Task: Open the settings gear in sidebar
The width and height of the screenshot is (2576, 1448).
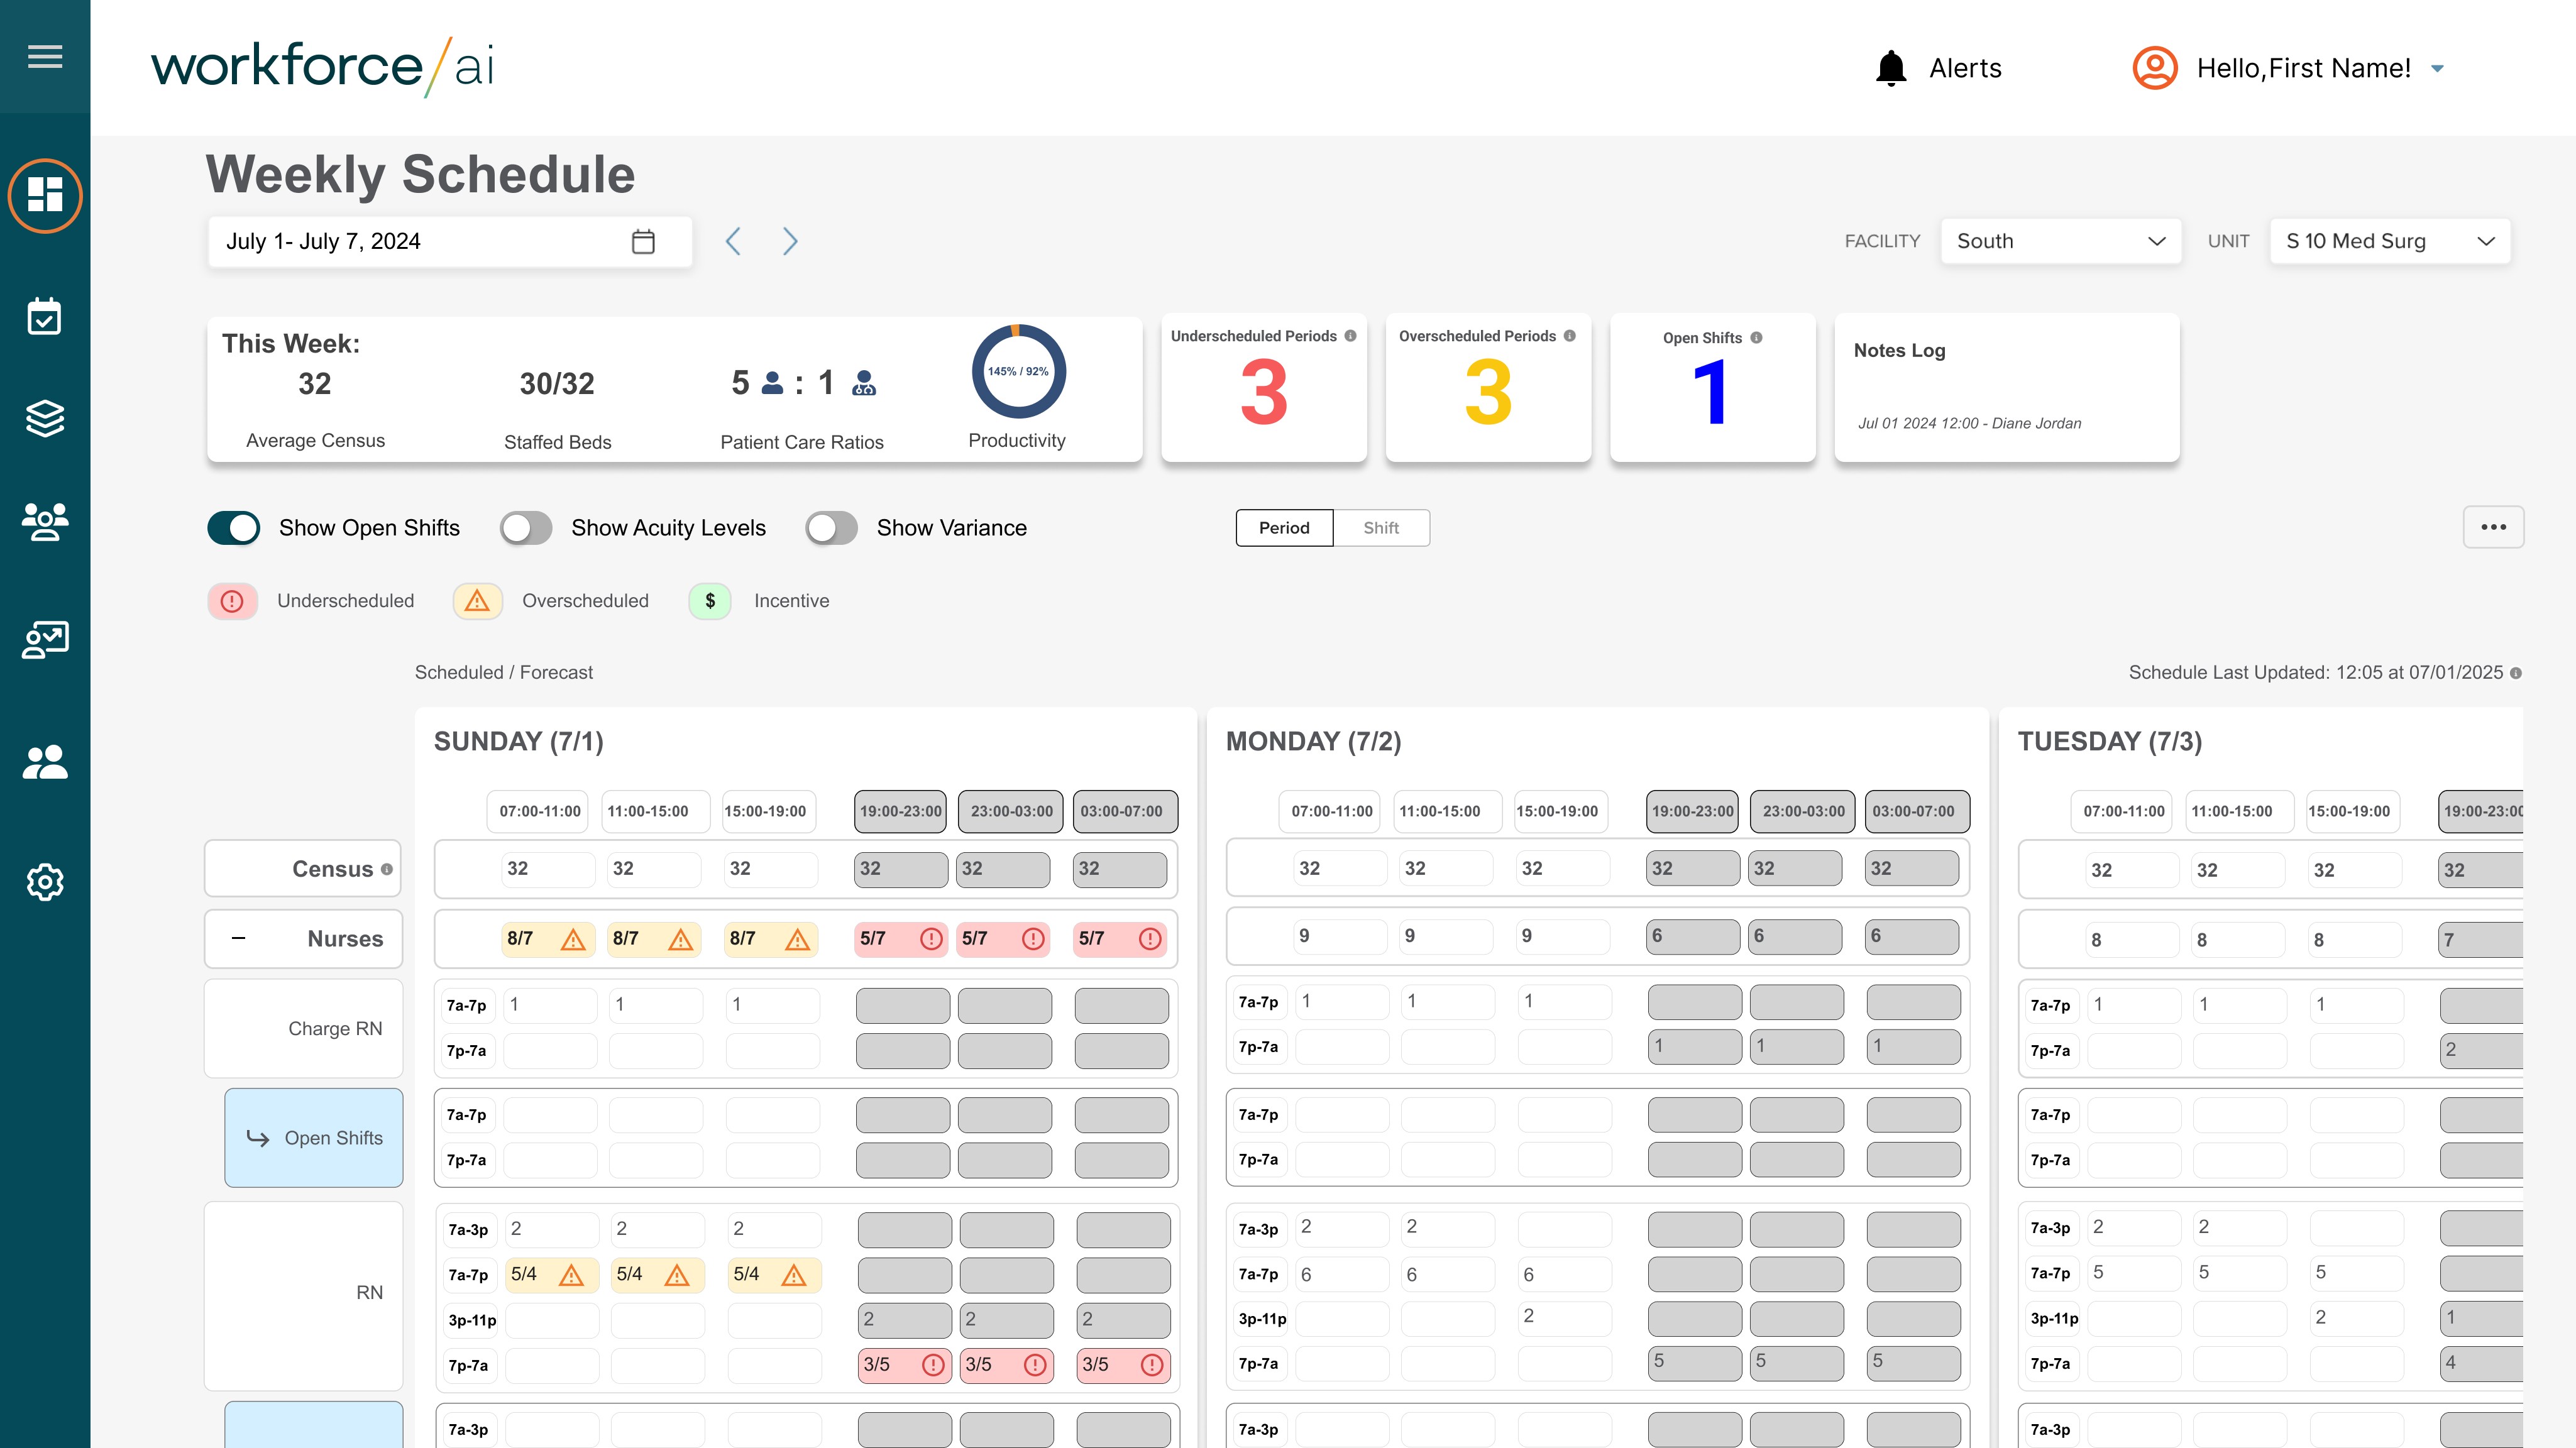Action: pyautogui.click(x=45, y=882)
